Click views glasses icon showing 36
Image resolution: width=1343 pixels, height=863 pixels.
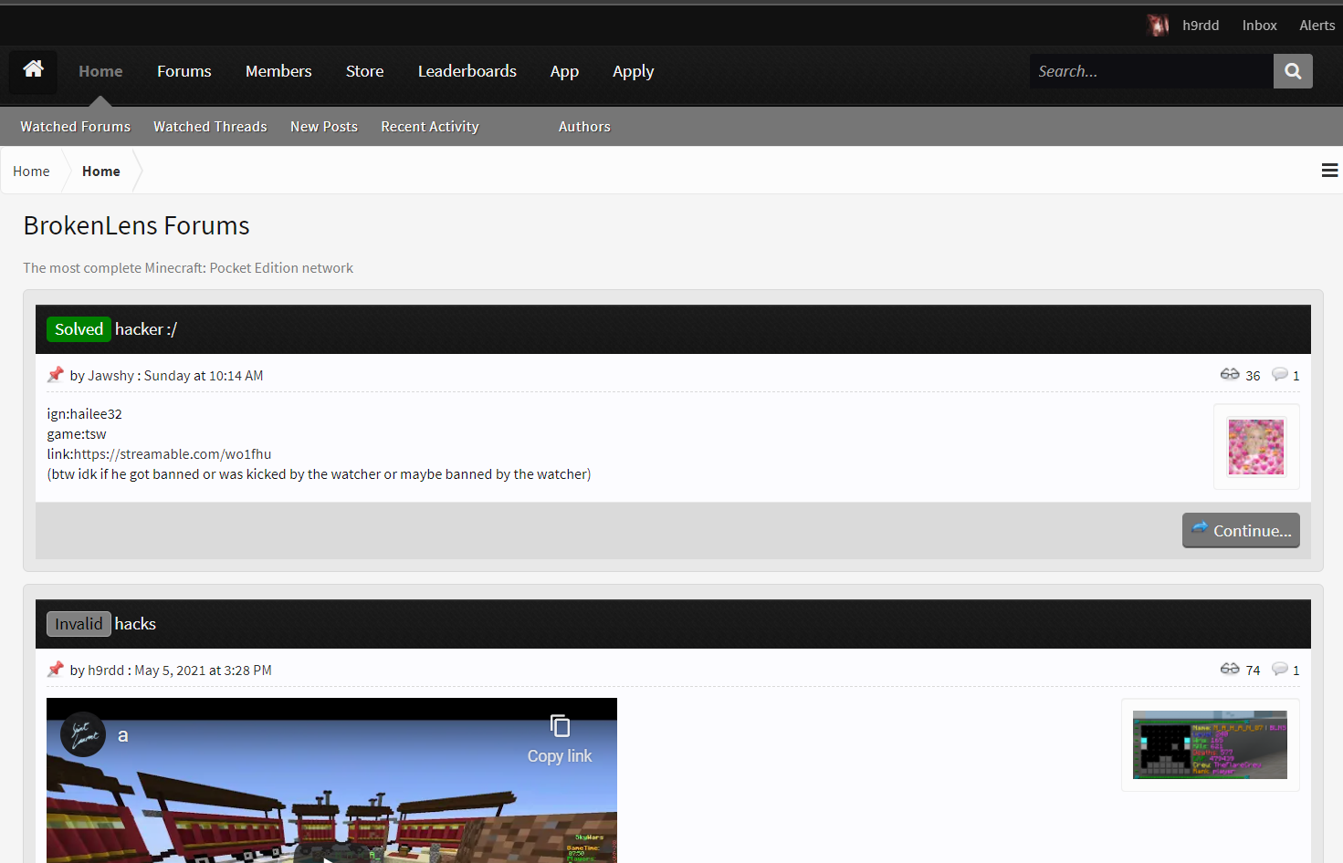click(x=1230, y=374)
